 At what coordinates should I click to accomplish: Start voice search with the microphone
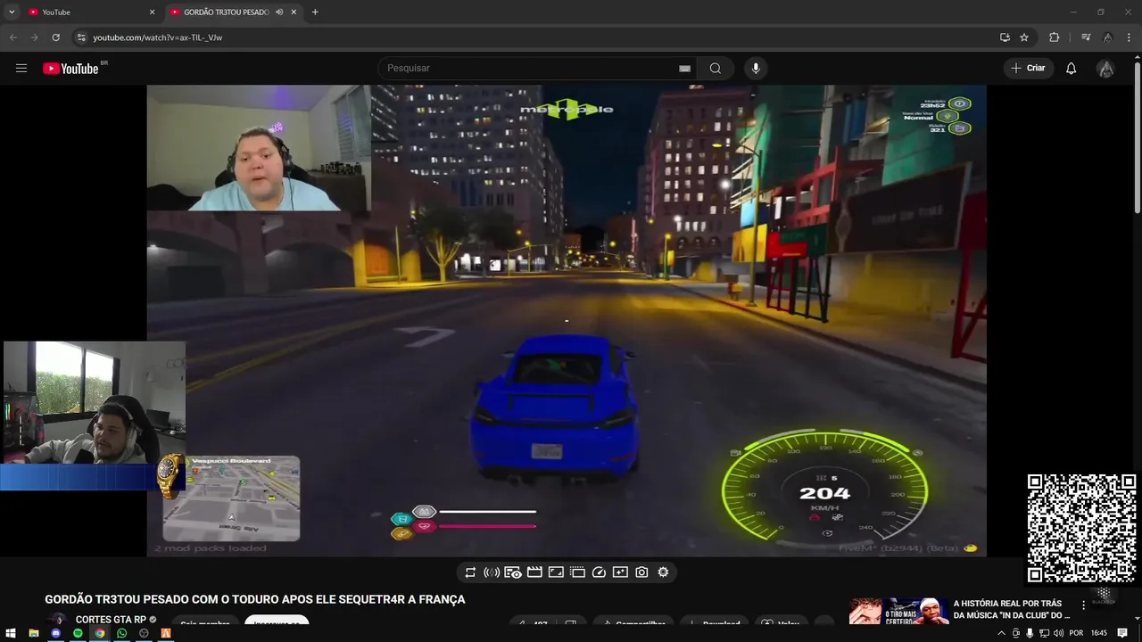[x=756, y=68]
